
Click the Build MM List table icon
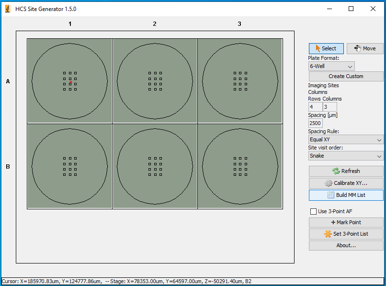[330, 195]
